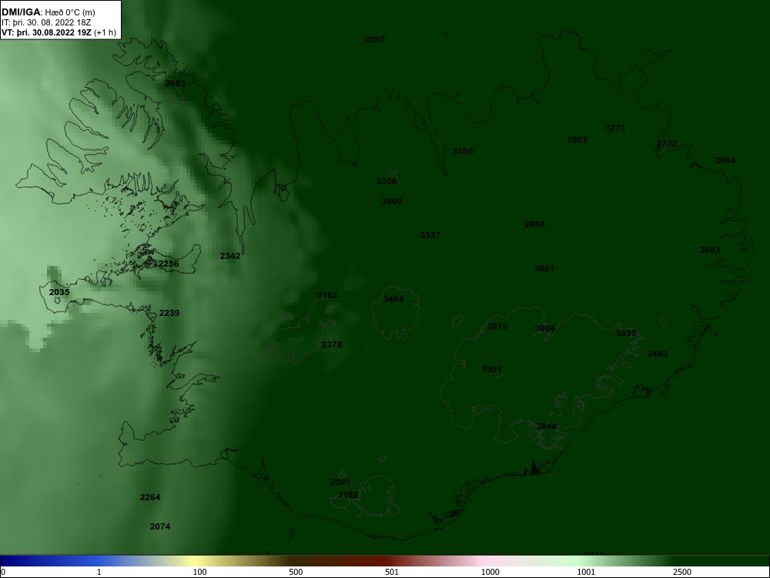Click the 2239 map value
Screen dimensions: 770x578
tap(169, 313)
